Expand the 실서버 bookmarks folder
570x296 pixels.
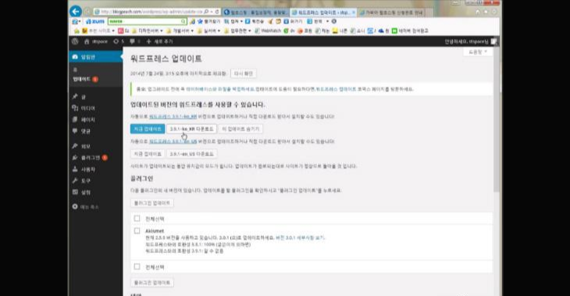(208, 31)
